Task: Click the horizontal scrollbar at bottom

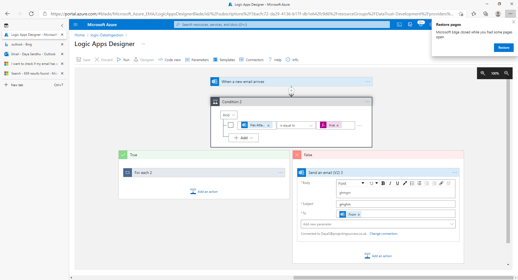Action: (x=403, y=278)
